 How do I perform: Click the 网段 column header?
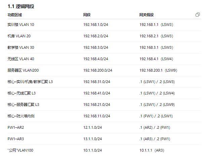pos(87,15)
